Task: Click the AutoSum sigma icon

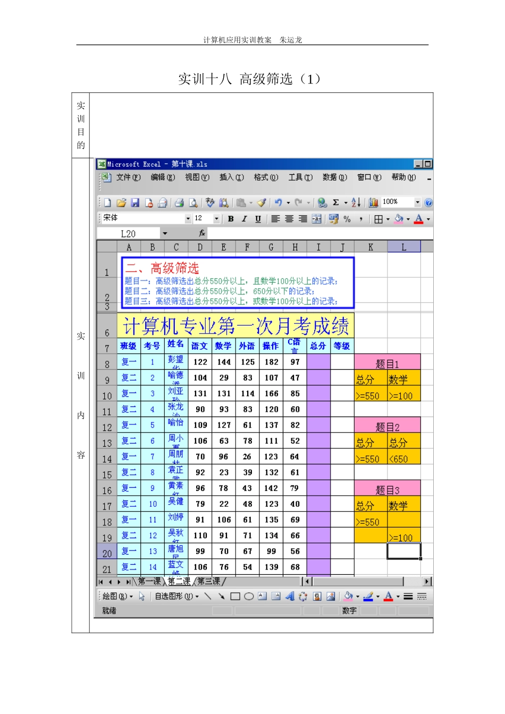Action: (x=336, y=202)
